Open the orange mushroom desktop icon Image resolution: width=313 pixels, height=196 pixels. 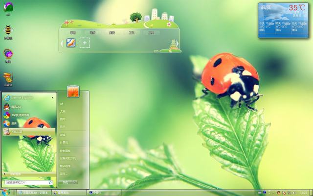point(8,78)
